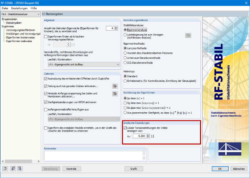This screenshot has height=178, width=250.
Task: Click in the Kommentar text field
Action: click(x=93, y=156)
